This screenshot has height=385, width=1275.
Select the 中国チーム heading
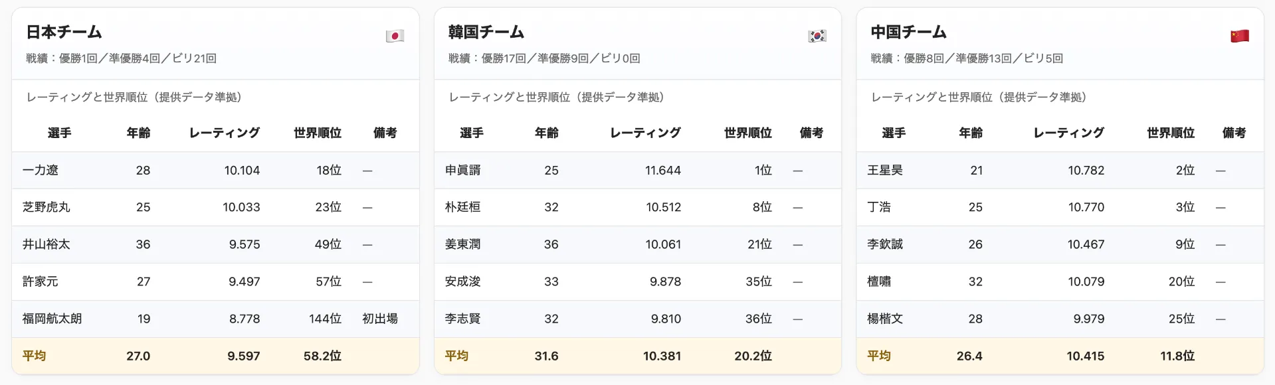pyautogui.click(x=909, y=32)
